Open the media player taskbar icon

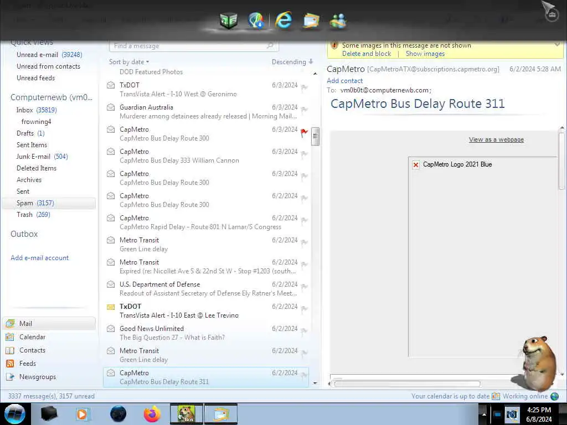pyautogui.click(x=82, y=414)
